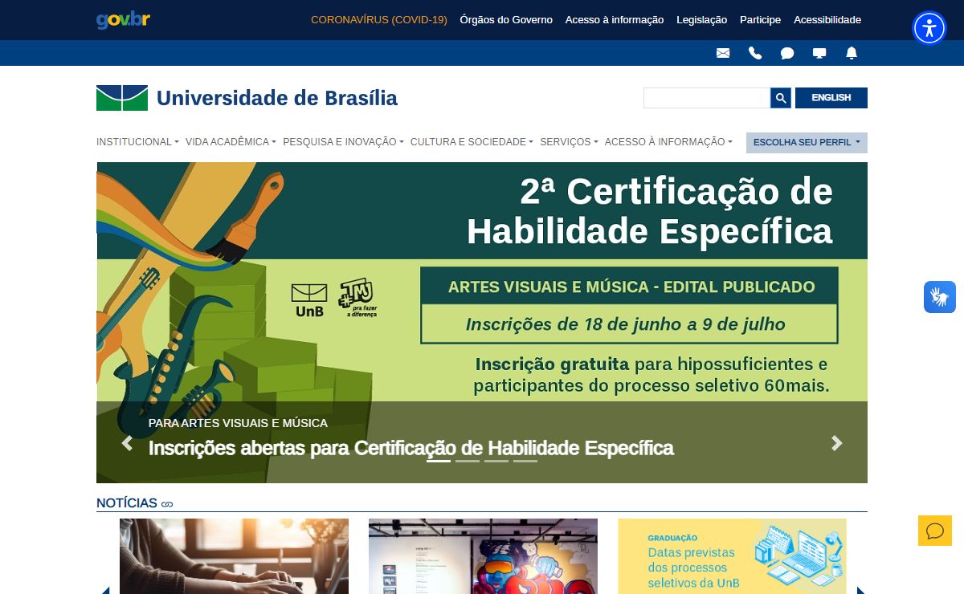Viewport: 964px width, 594px height.
Task: Switch site language with ENGLISH button
Action: tap(831, 98)
